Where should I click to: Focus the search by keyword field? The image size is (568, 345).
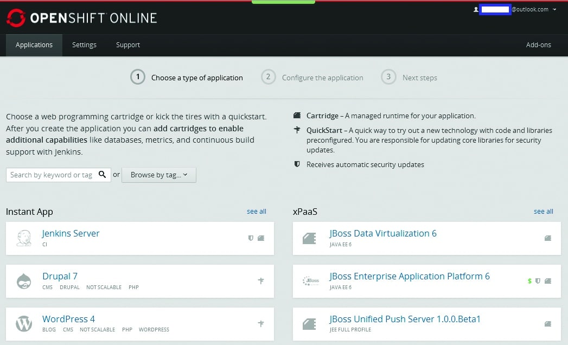(x=51, y=175)
